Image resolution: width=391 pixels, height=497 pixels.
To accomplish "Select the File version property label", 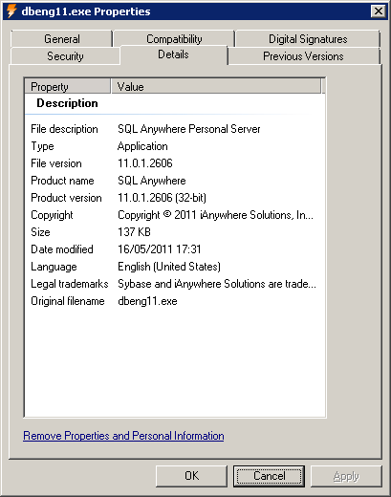I will (x=56, y=163).
